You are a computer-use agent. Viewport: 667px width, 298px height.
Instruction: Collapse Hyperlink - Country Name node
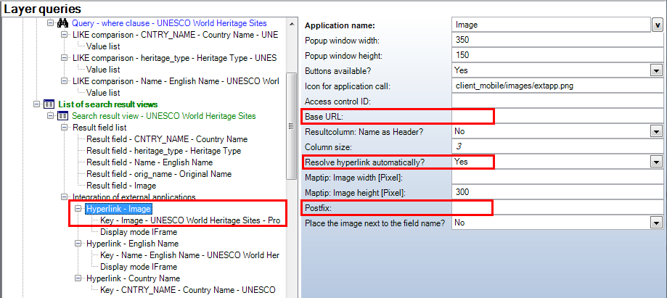pos(78,278)
